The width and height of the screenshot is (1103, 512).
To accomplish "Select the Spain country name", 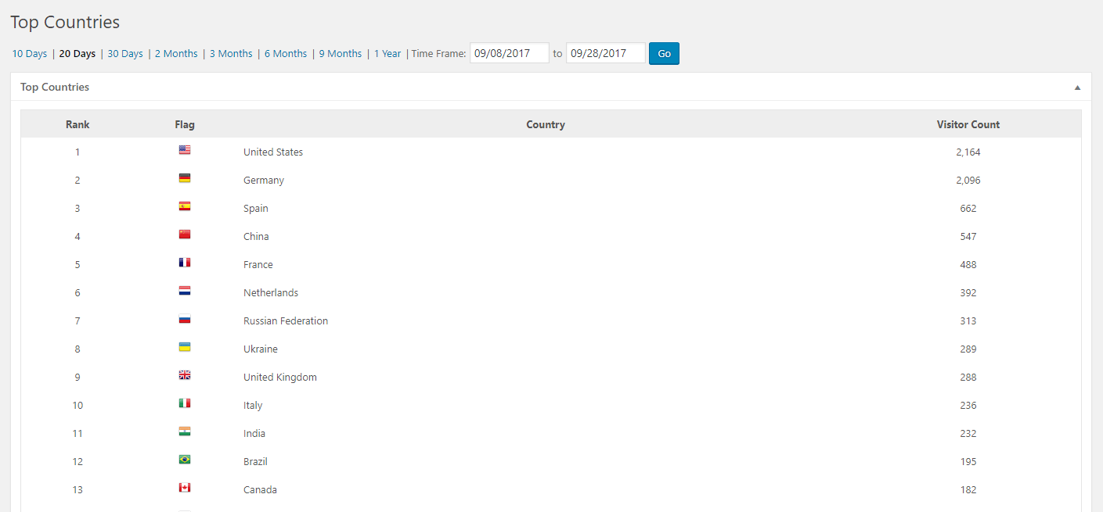I will [x=256, y=209].
